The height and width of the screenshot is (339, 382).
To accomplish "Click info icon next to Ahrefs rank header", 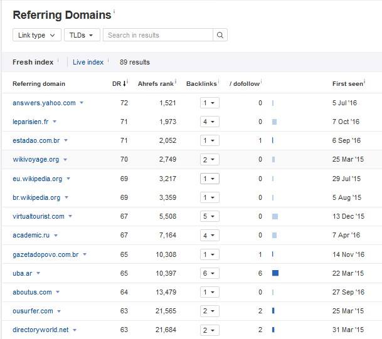I will pyautogui.click(x=176, y=81).
